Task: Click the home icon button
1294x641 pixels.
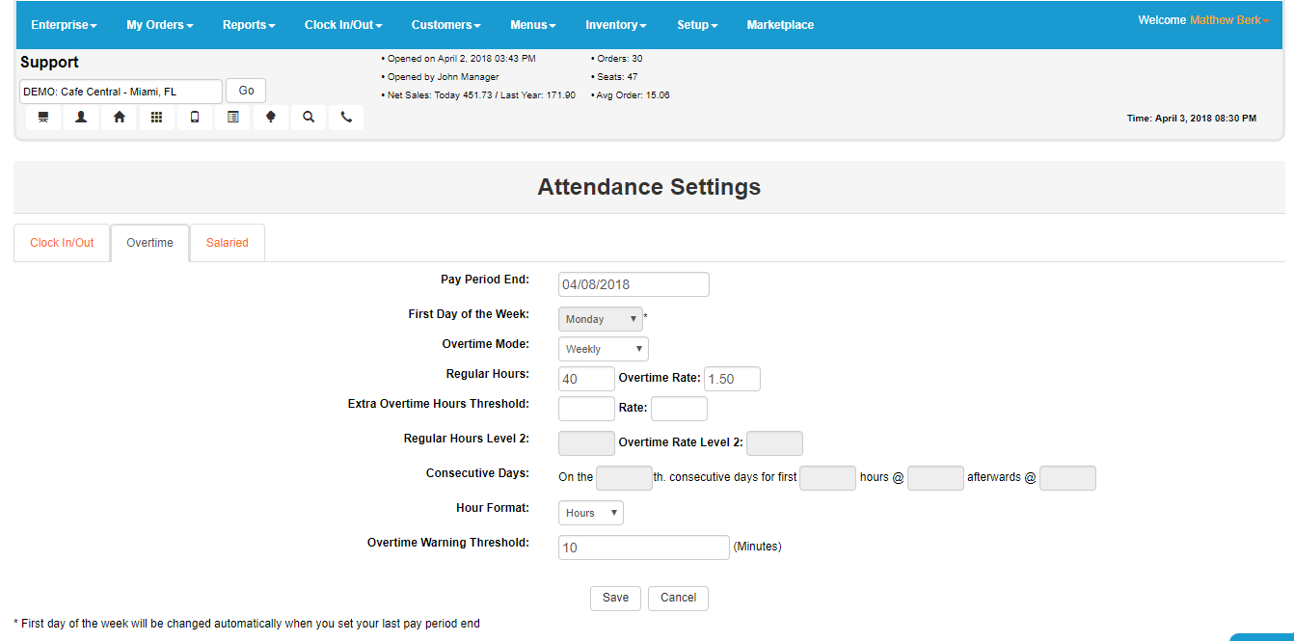Action: click(x=119, y=118)
